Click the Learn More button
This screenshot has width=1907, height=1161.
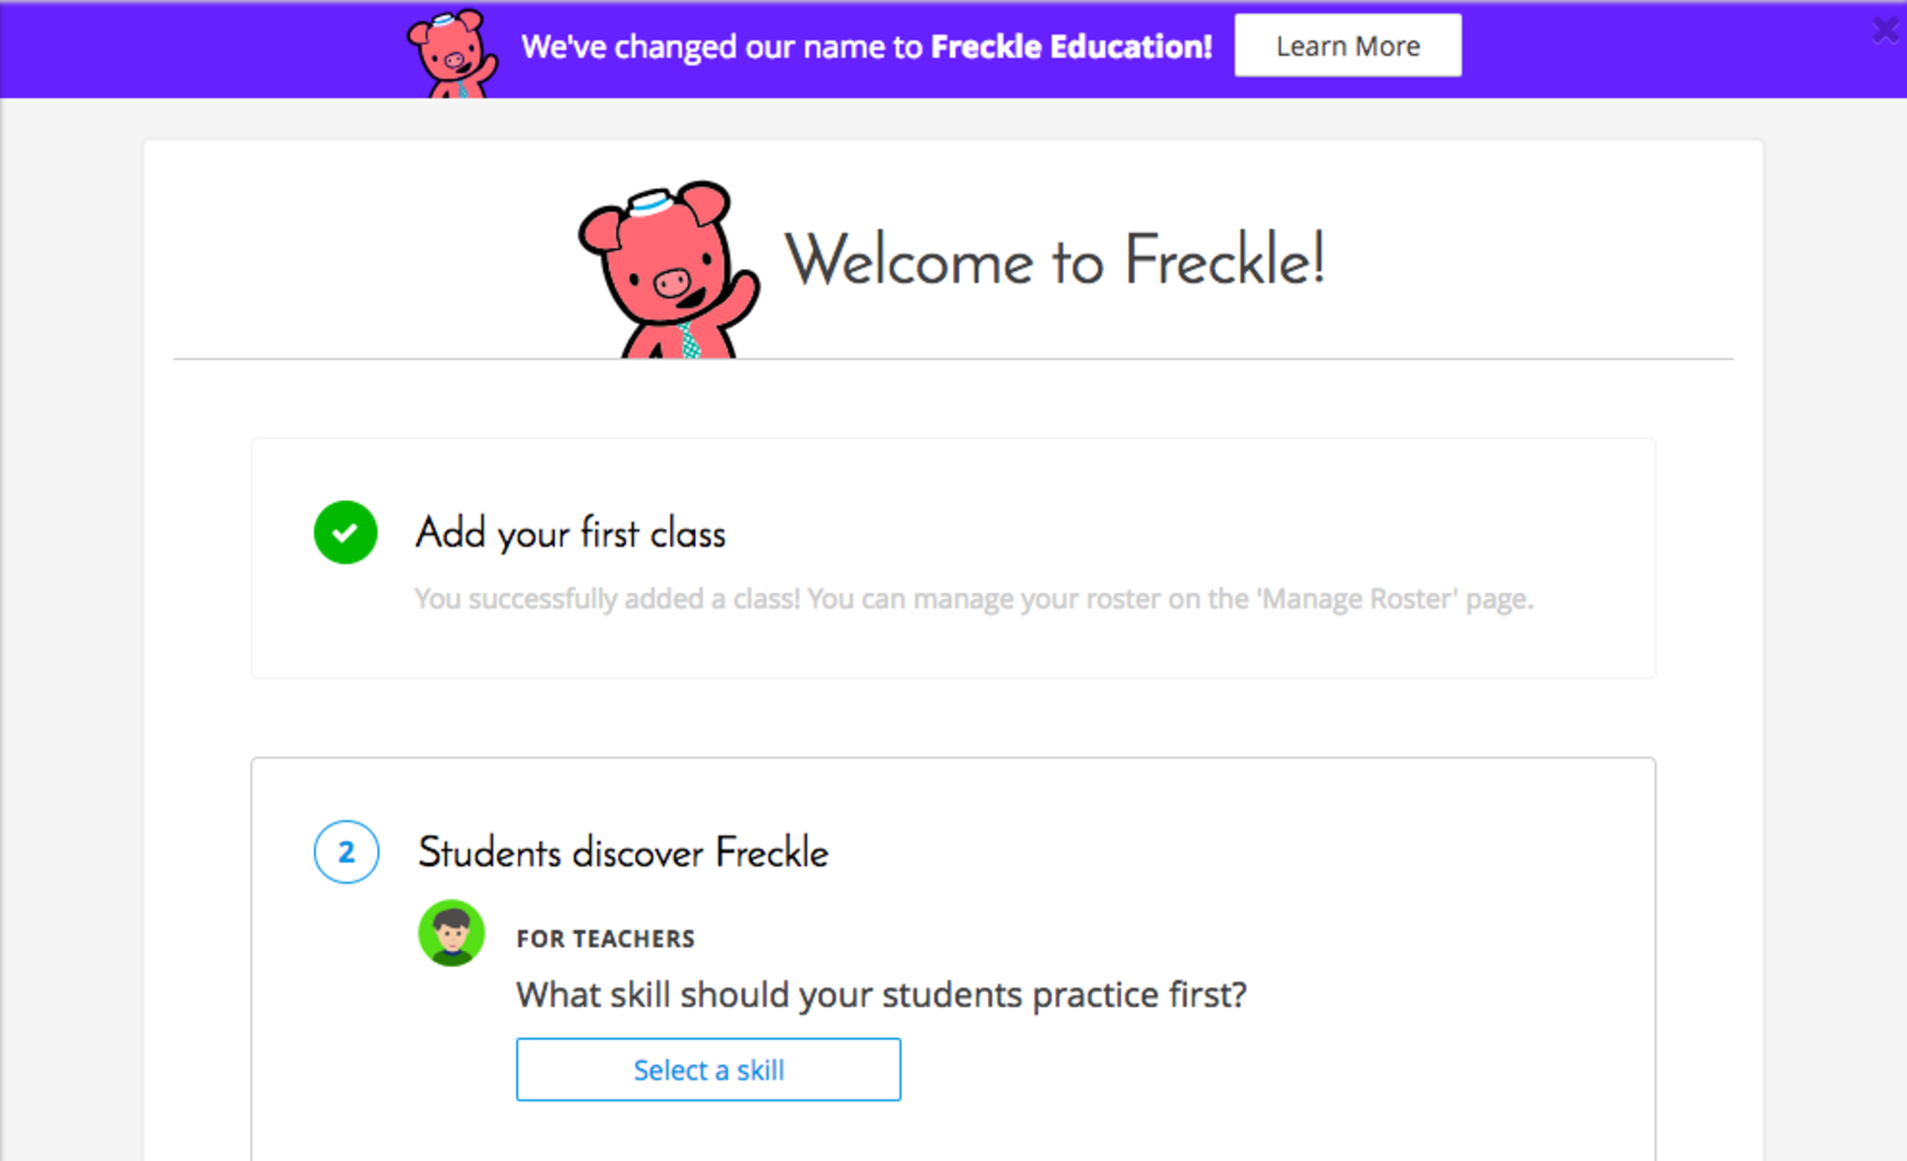tap(1347, 46)
